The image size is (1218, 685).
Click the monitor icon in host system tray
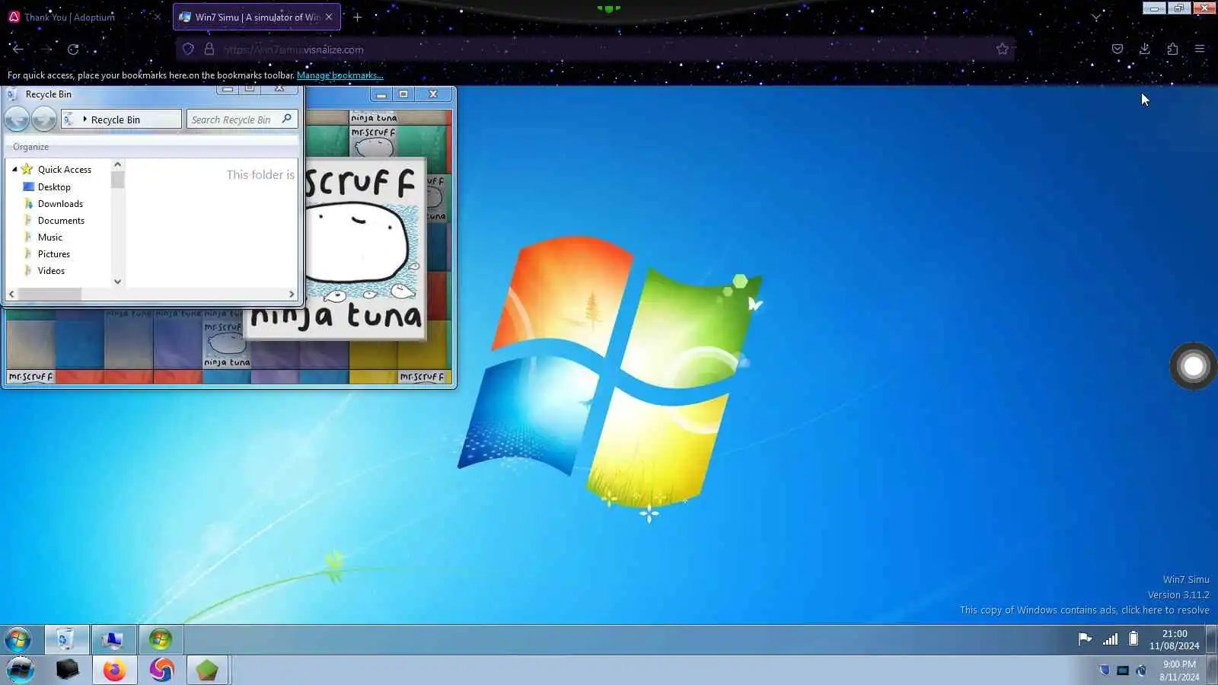(x=1123, y=671)
